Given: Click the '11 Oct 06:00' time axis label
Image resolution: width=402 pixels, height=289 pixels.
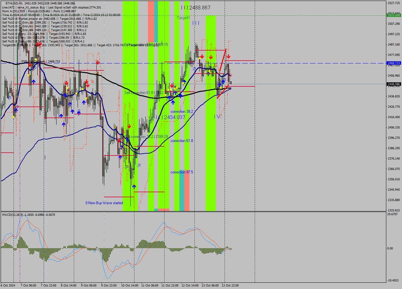Looking at the screenshot, I should pyautogui.click(x=150, y=286).
